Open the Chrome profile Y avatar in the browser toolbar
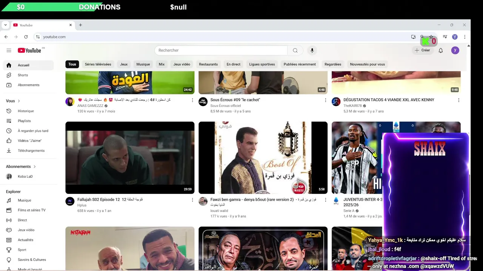The image size is (483, 271). 455,37
